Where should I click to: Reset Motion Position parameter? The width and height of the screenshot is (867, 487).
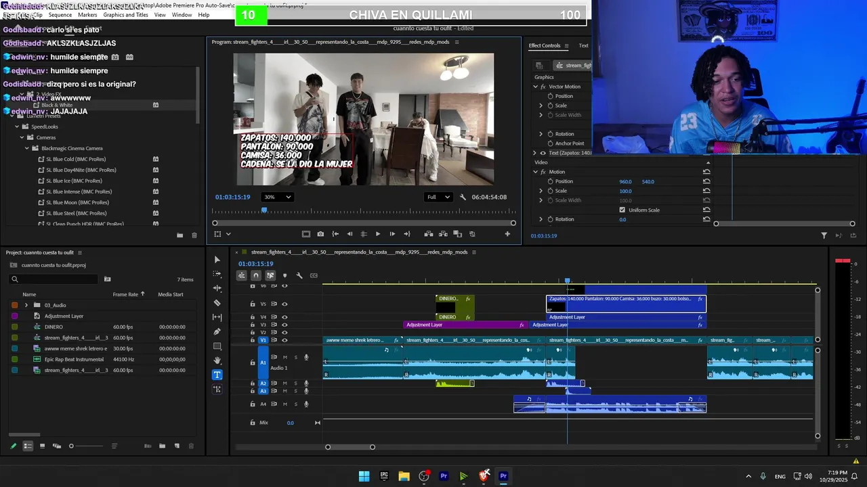coord(706,181)
